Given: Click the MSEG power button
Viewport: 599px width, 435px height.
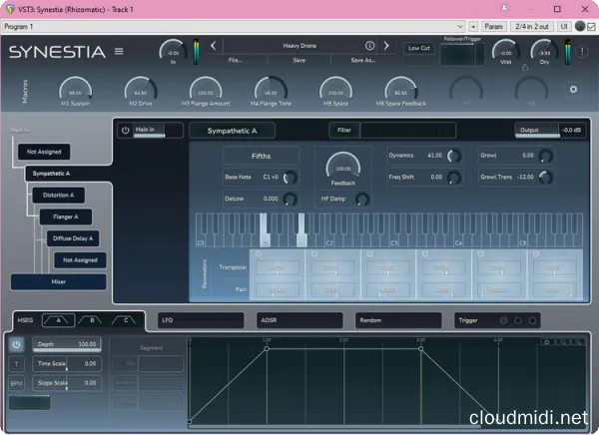Looking at the screenshot, I should coord(18,344).
